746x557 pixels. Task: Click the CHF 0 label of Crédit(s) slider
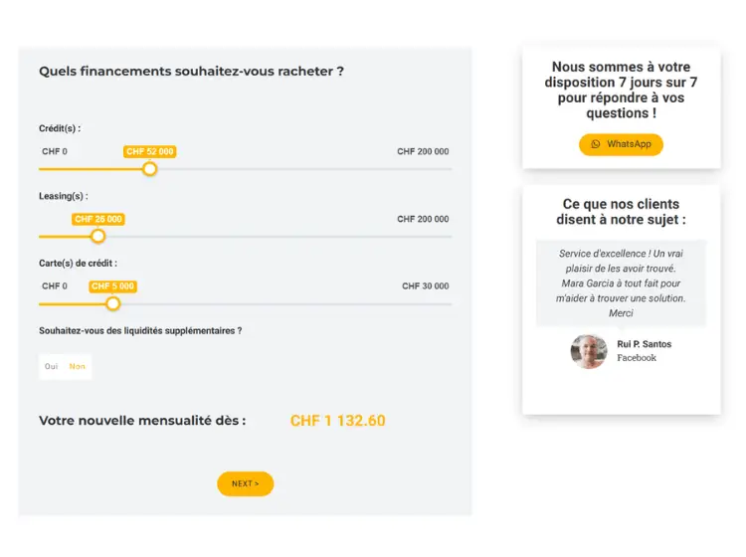coord(55,152)
